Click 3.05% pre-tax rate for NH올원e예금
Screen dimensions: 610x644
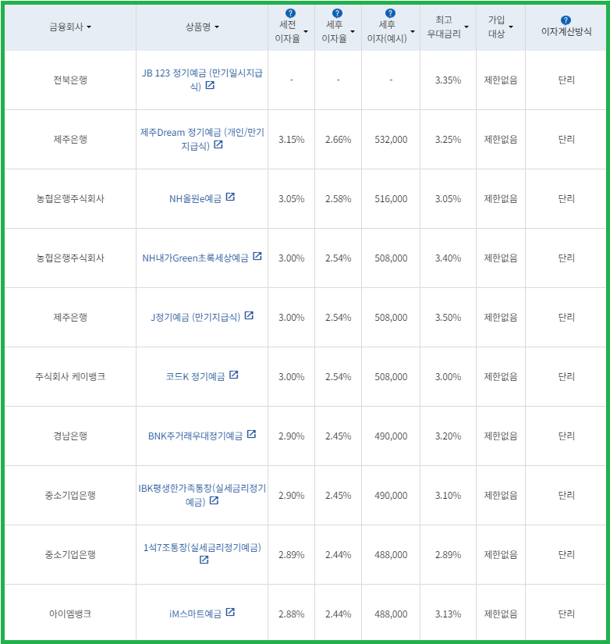pos(292,199)
